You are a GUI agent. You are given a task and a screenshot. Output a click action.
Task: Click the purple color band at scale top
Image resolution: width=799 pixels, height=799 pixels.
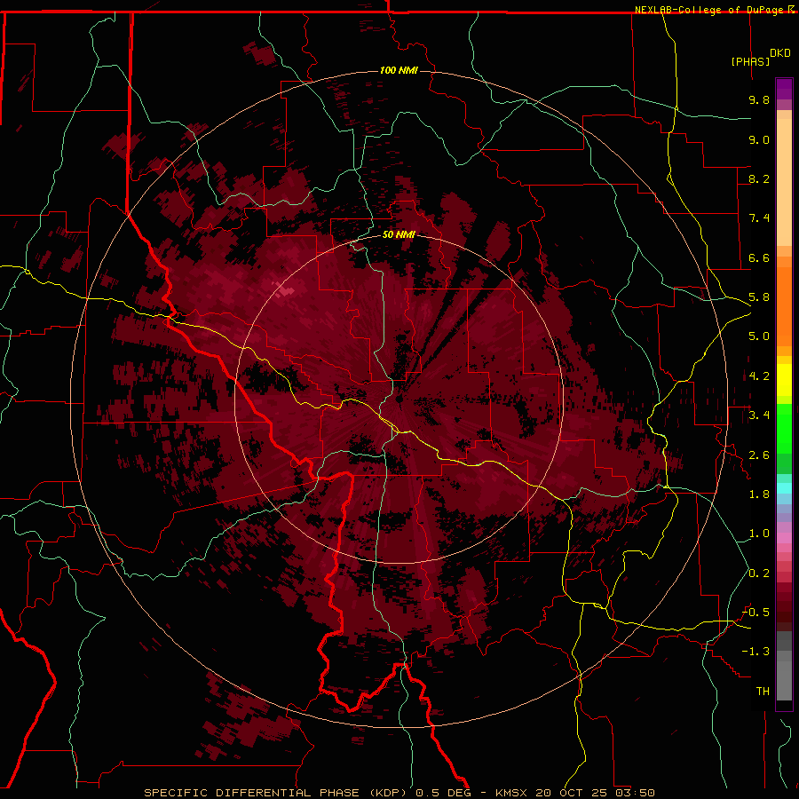(x=784, y=89)
